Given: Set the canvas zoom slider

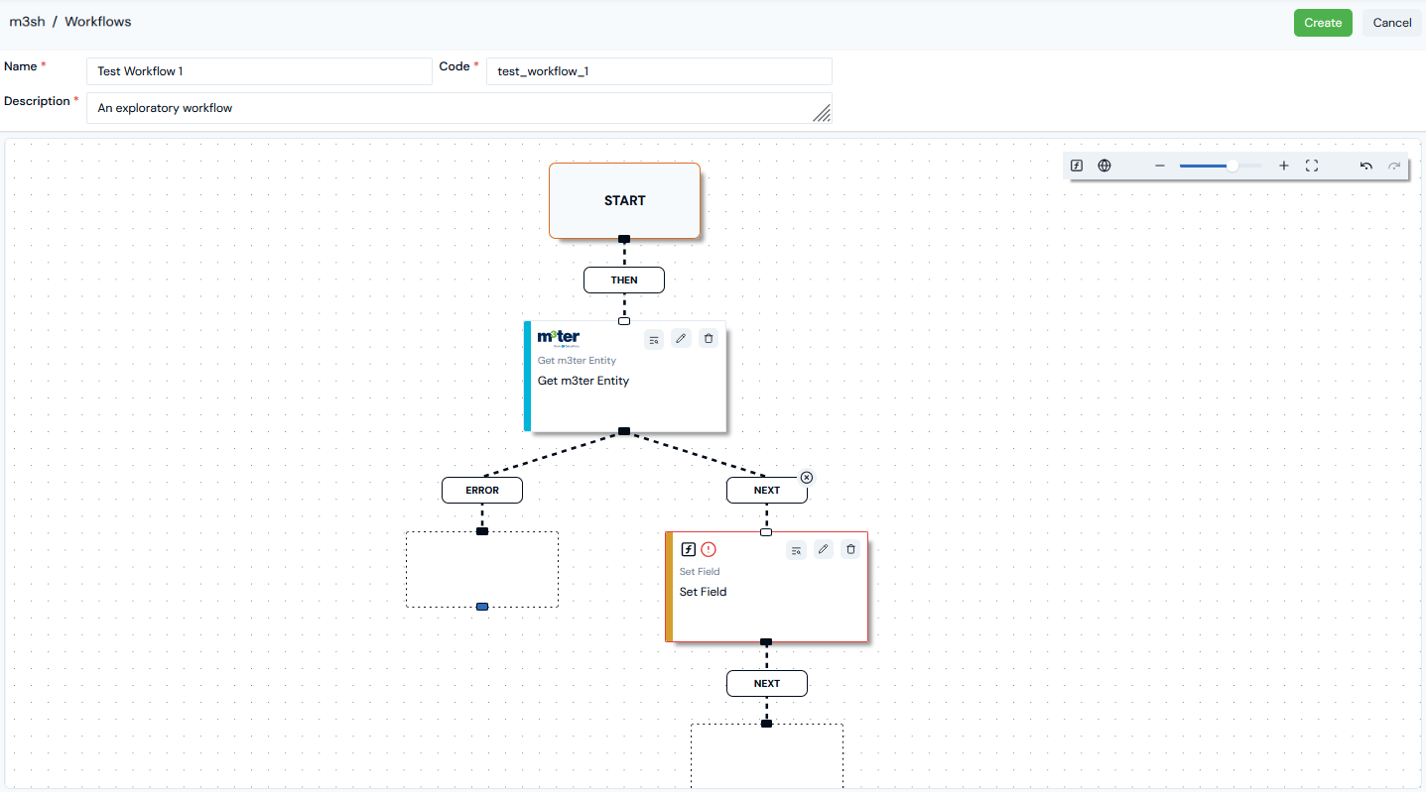Looking at the screenshot, I should [1221, 166].
